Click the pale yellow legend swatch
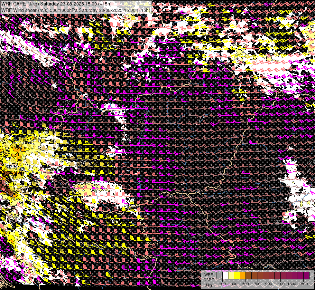Image resolution: width=315 pixels, height=290 pixels. [x=231, y=276]
